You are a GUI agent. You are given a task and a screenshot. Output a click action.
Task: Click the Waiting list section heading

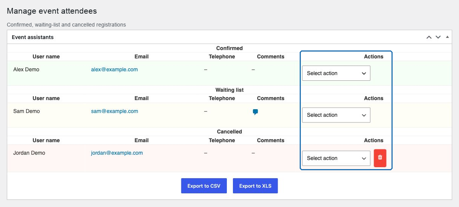229,90
